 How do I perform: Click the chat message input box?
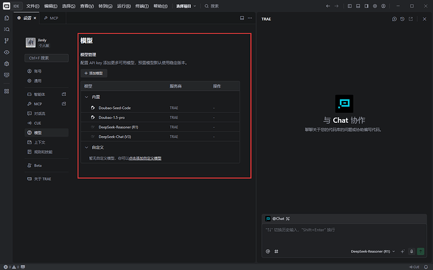pos(344,236)
